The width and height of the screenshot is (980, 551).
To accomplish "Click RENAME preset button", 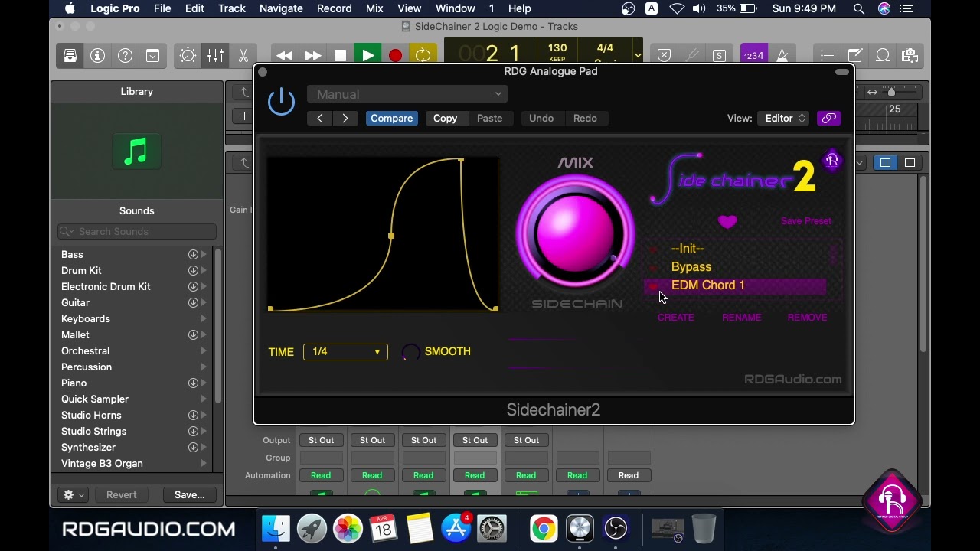I will (x=741, y=317).
